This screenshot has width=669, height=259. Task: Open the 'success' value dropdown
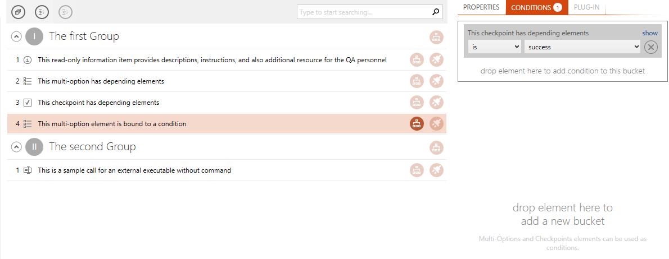point(582,47)
